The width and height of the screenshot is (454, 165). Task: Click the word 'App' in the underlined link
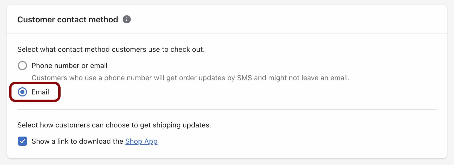click(x=151, y=141)
